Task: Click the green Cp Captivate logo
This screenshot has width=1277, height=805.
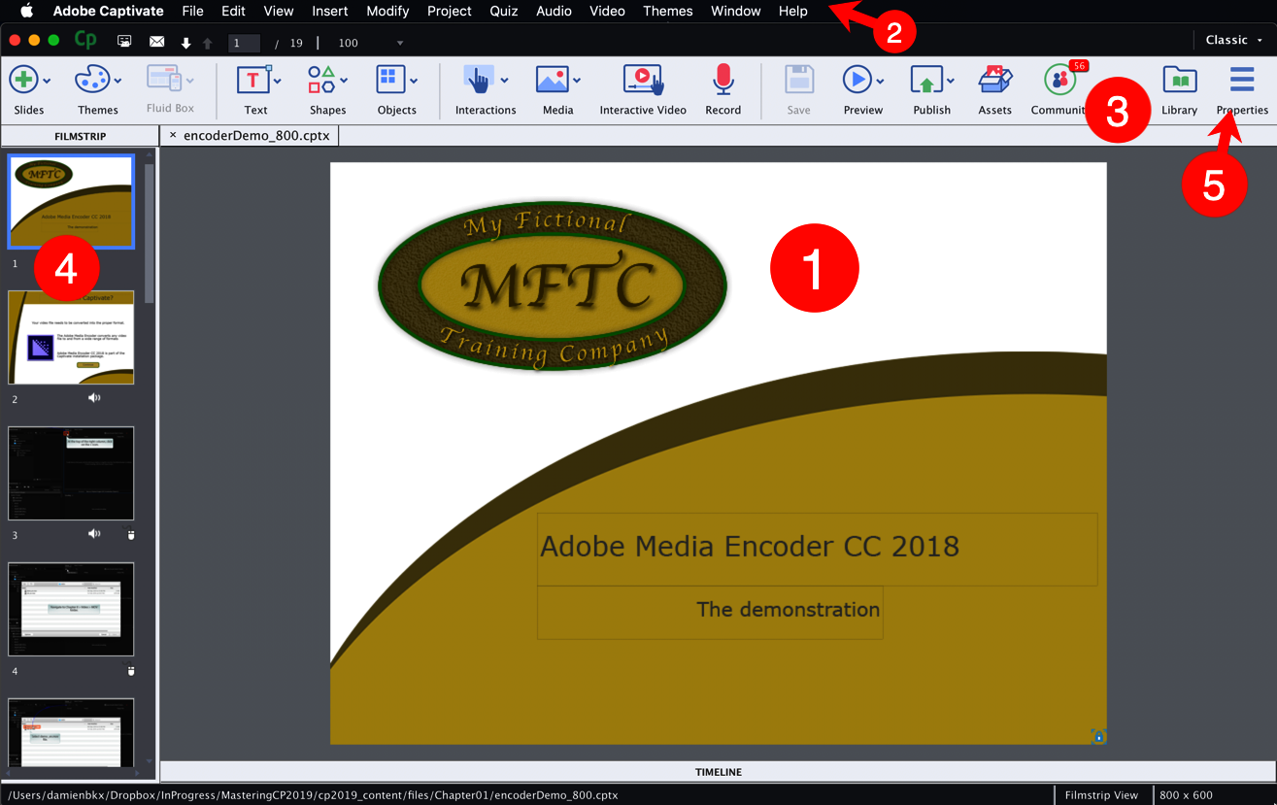Action: [x=85, y=41]
